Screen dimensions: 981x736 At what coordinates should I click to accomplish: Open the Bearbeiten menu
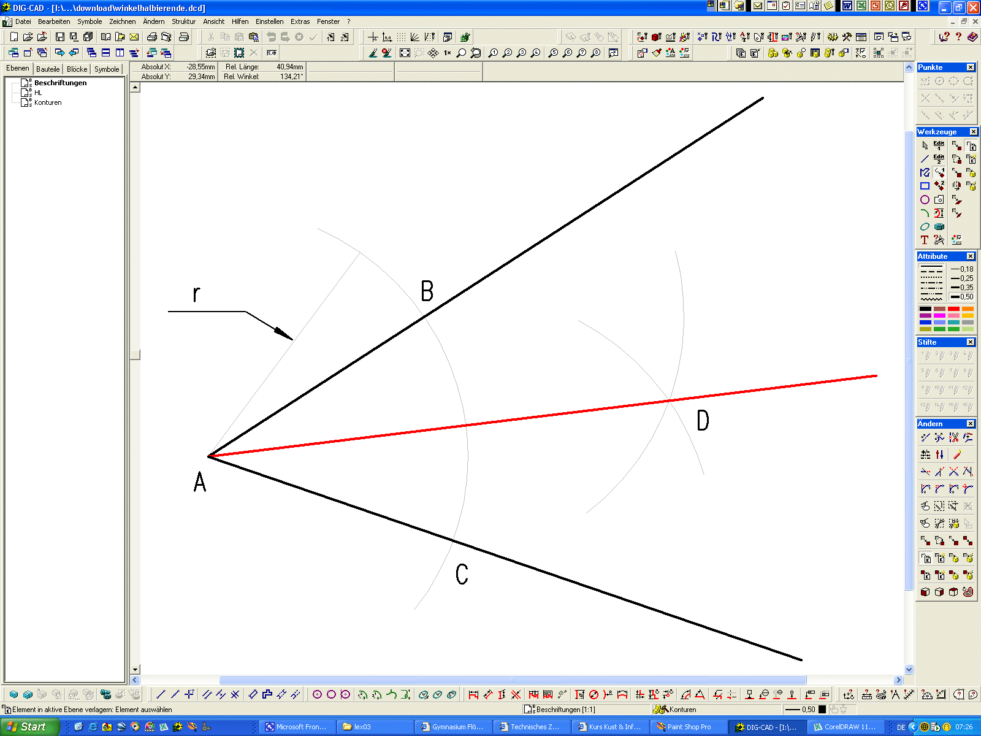[x=54, y=21]
